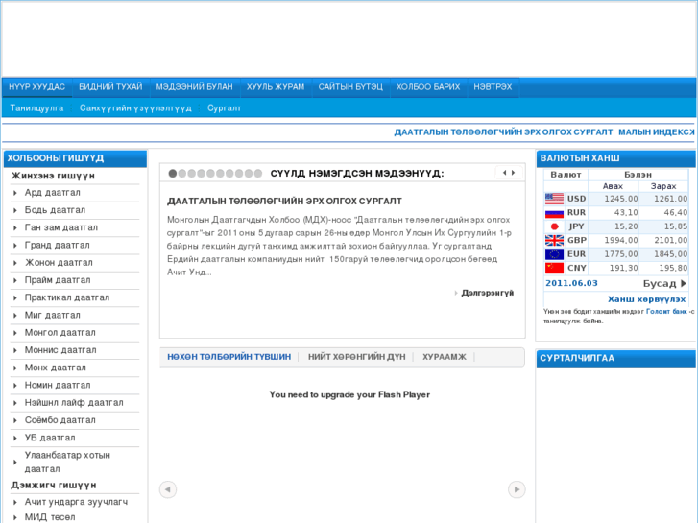
Task: Click round left arrow under Flash area
Action: coord(168,489)
